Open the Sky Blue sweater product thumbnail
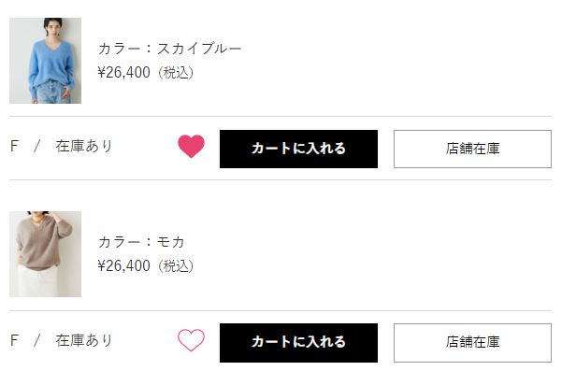 (x=45, y=61)
